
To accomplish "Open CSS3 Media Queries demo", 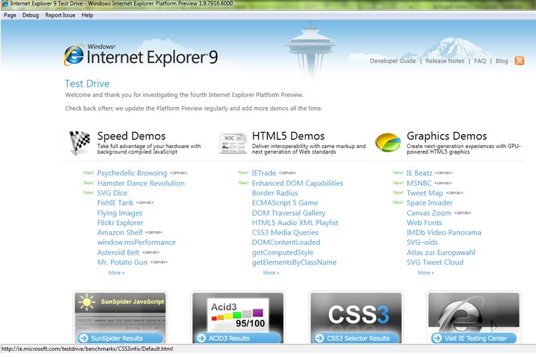I will tap(285, 232).
